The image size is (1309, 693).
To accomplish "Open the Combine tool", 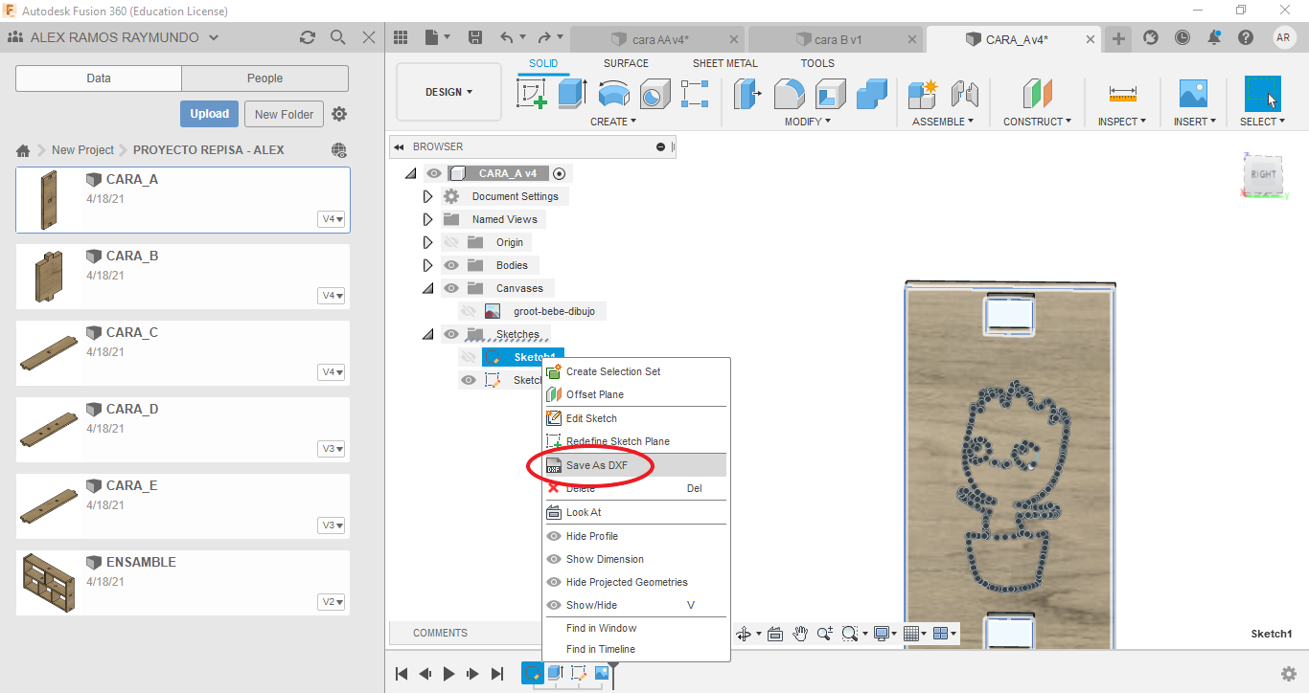I will 871,94.
